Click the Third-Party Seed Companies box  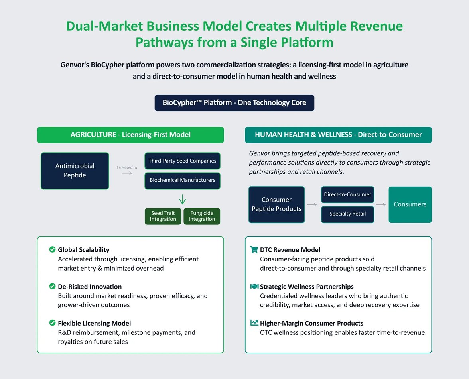(x=183, y=161)
